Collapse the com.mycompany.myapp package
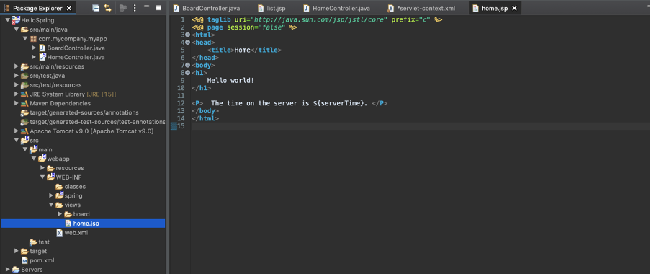651x274 pixels. 25,39
